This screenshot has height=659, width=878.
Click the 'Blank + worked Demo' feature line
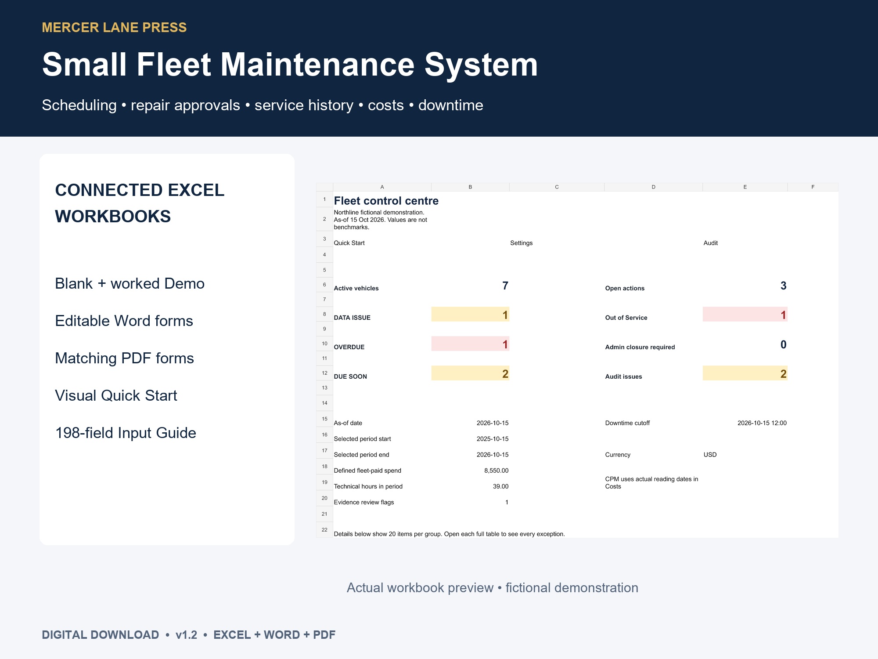click(x=130, y=284)
